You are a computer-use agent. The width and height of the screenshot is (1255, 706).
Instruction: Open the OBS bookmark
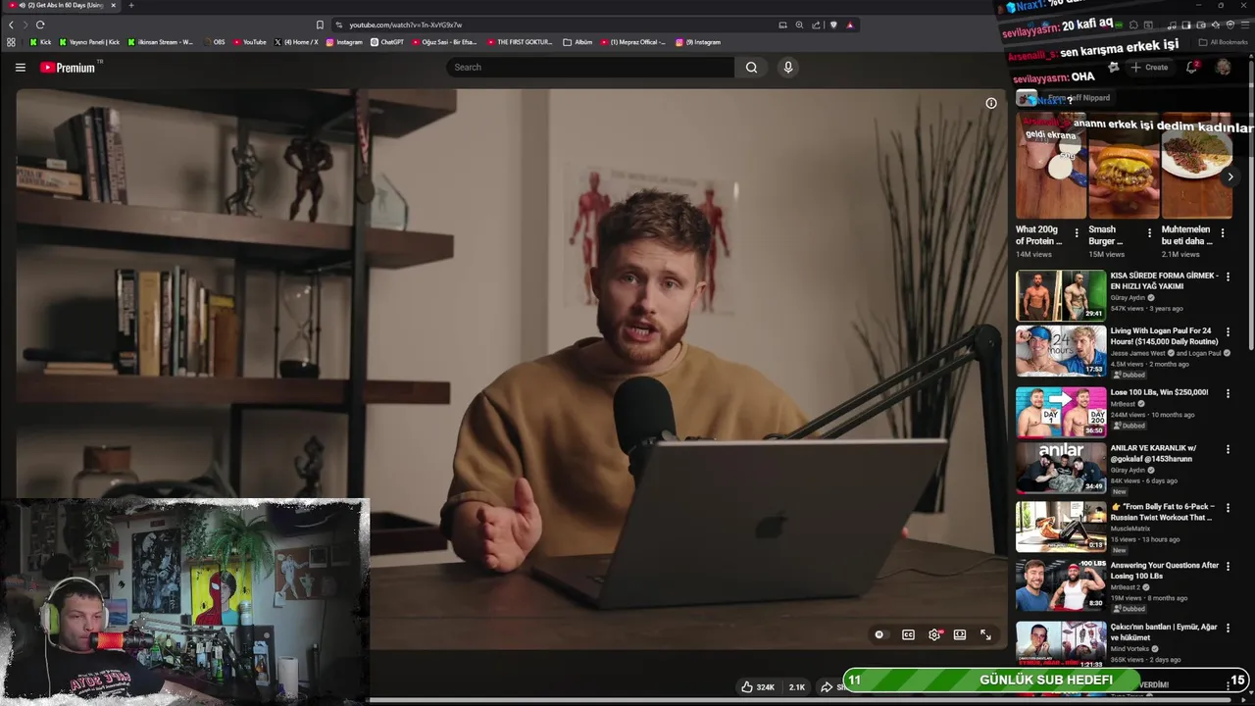tap(213, 42)
